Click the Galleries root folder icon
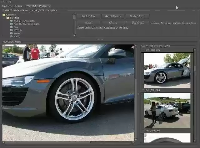The image size is (200, 148). pos(4,15)
